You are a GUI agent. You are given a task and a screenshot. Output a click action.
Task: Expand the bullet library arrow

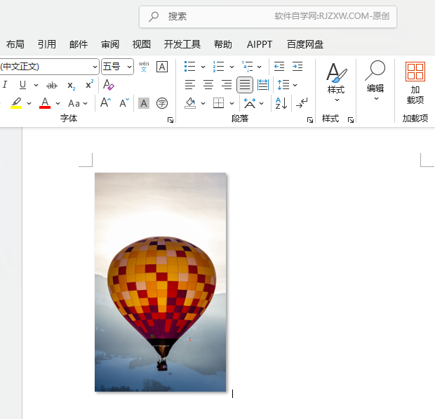tap(203, 67)
